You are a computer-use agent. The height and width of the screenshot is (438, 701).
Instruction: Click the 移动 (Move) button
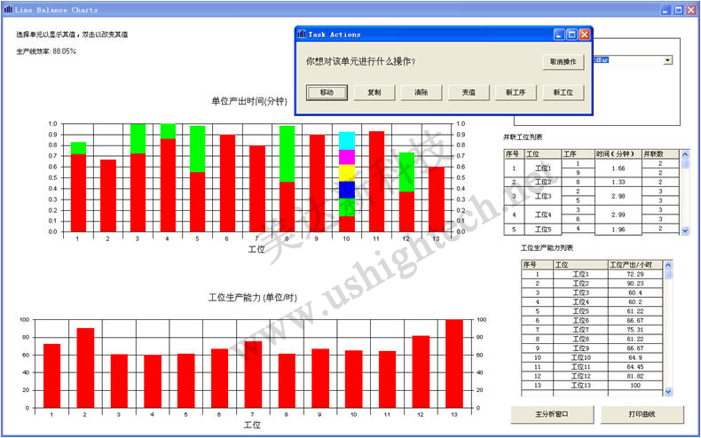[327, 92]
